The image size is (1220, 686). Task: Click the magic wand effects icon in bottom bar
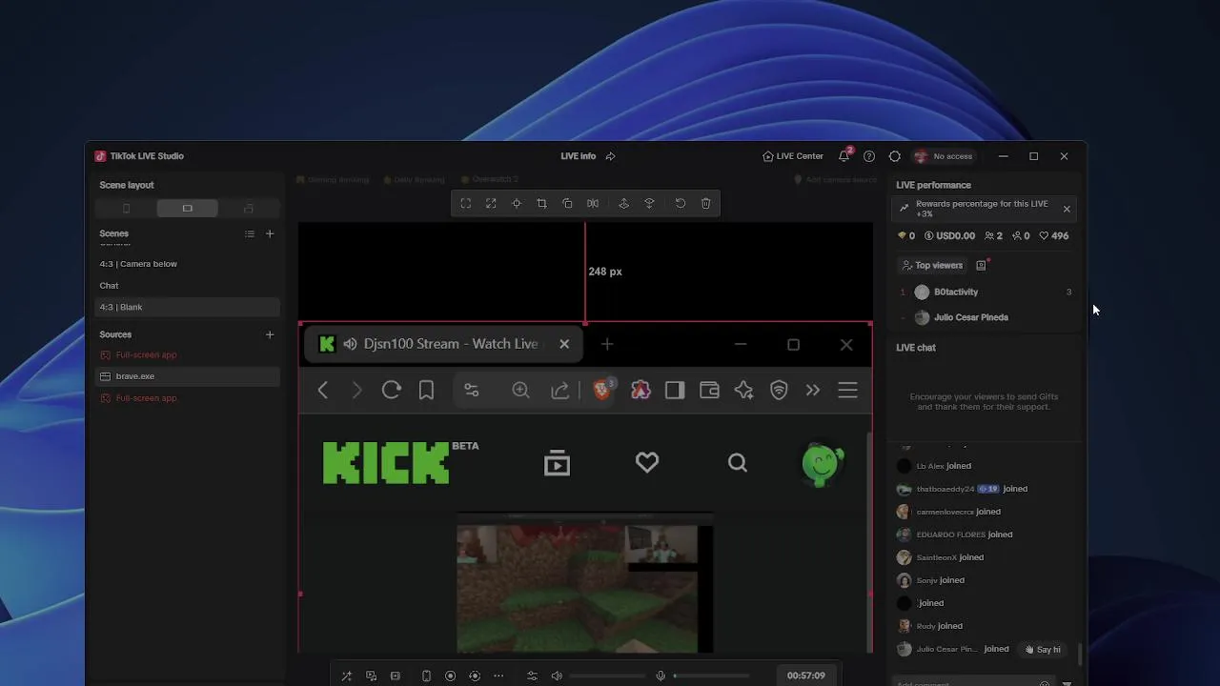coord(346,676)
